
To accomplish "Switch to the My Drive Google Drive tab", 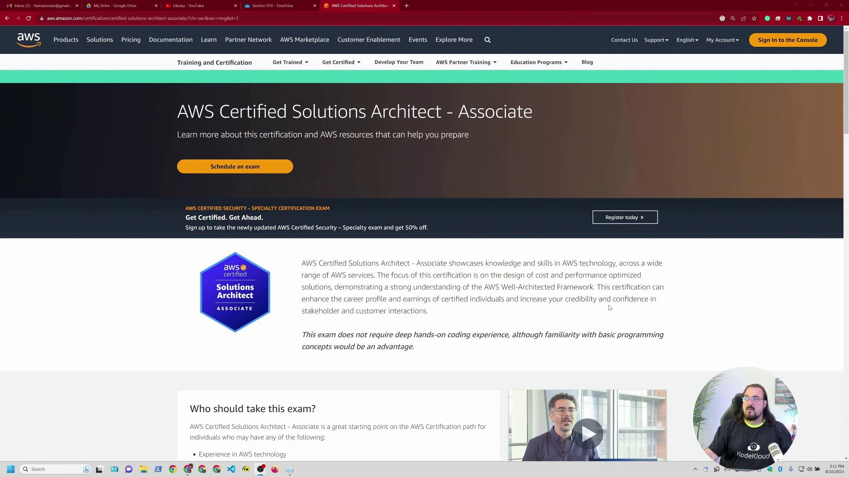I will 115,6.
